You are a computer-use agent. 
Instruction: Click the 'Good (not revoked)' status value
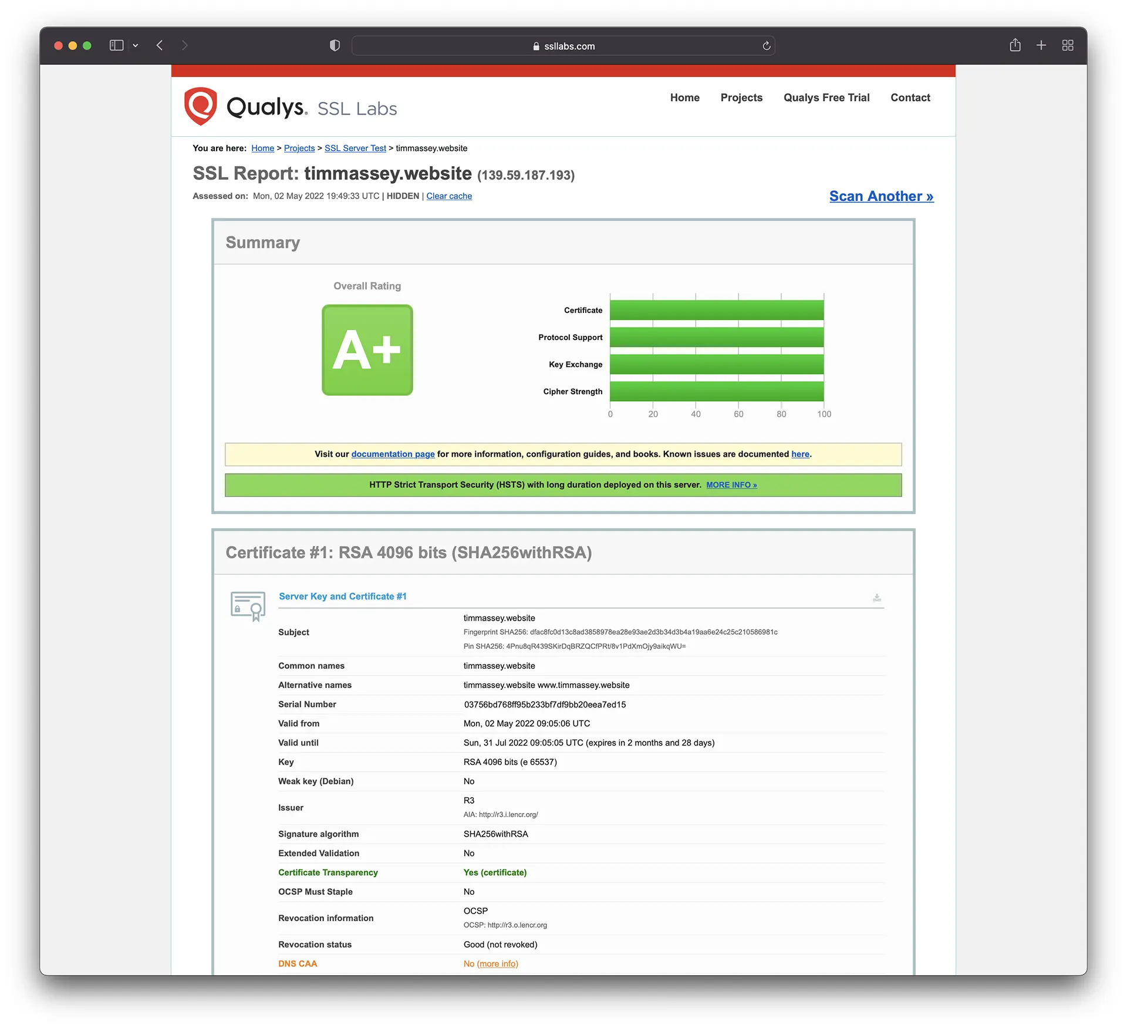point(500,945)
